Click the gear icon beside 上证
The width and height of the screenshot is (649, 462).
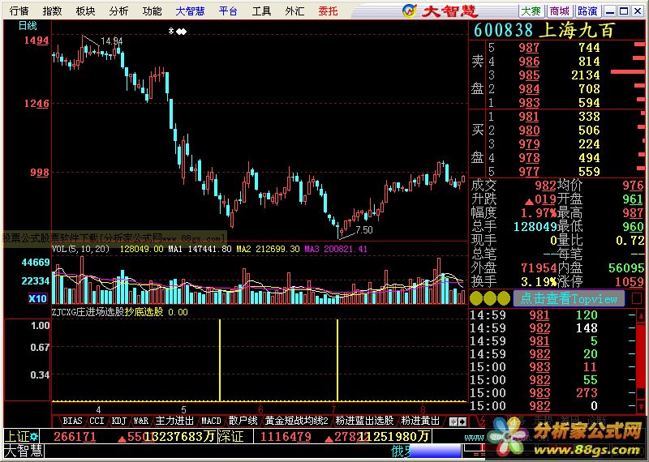pos(34,436)
